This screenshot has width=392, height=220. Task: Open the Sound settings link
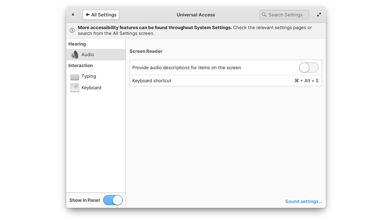point(303,202)
